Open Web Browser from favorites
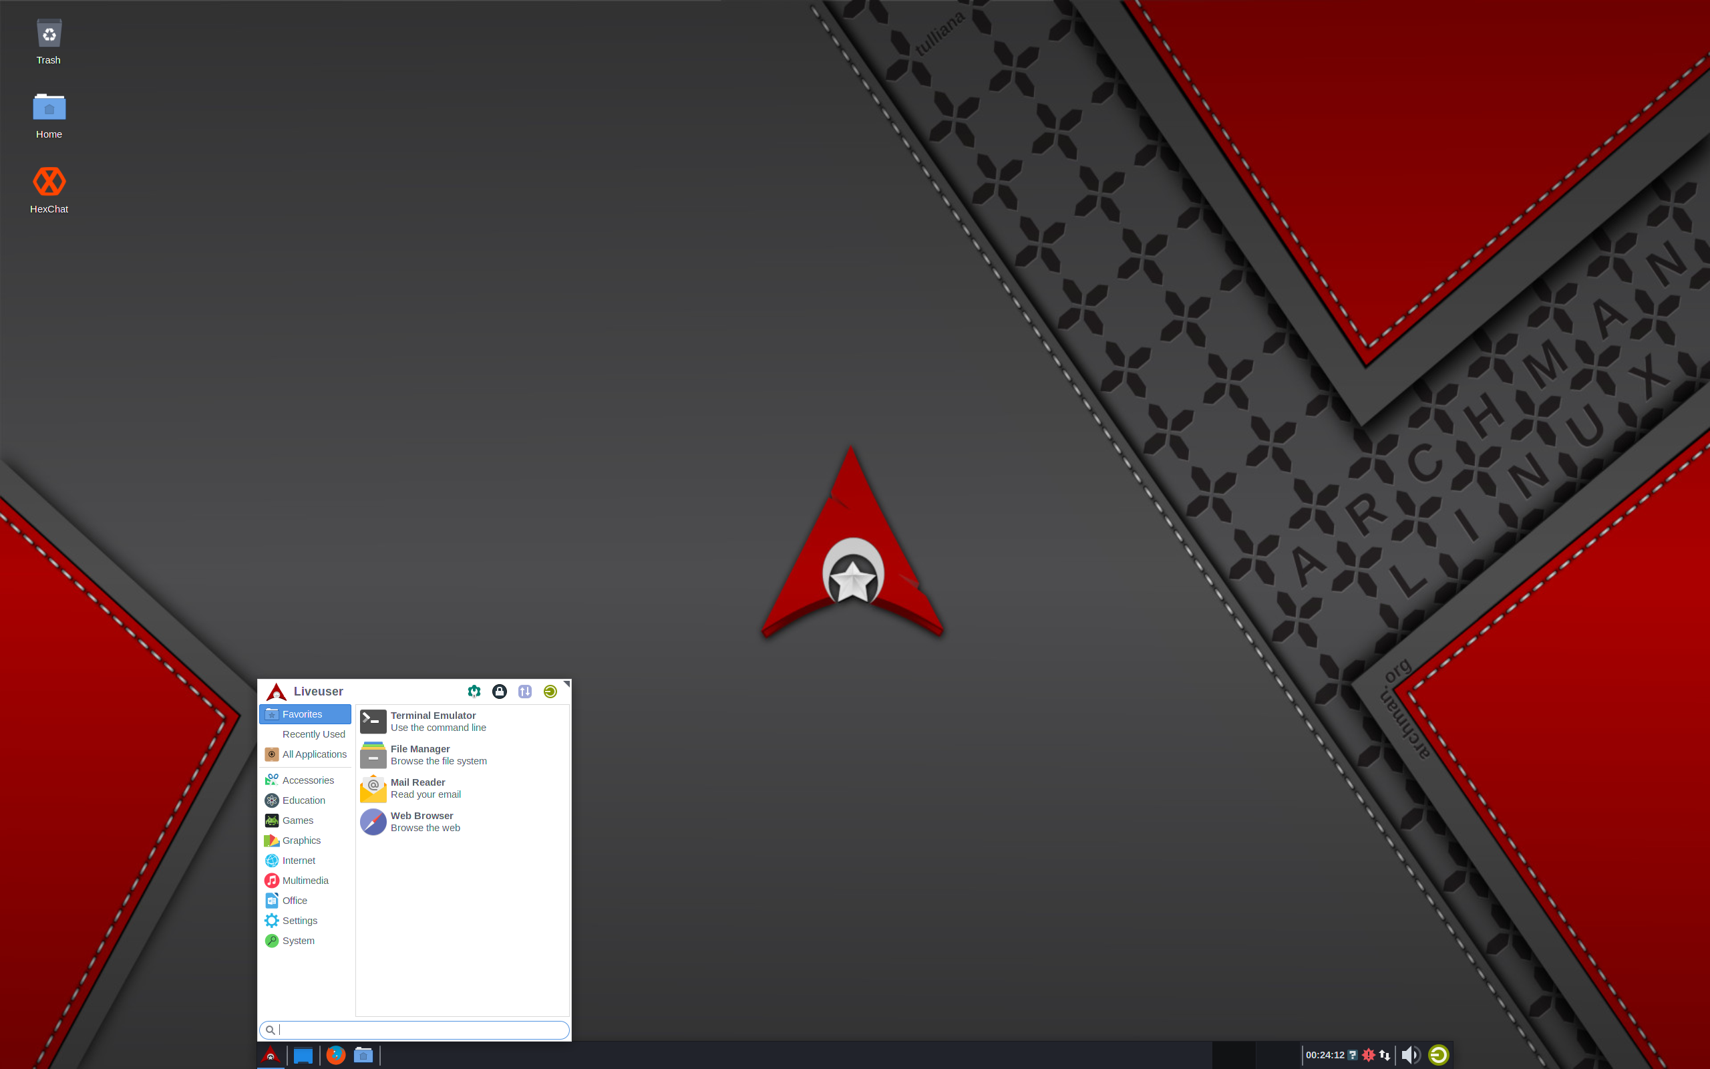The image size is (1710, 1069). pyautogui.click(x=462, y=822)
